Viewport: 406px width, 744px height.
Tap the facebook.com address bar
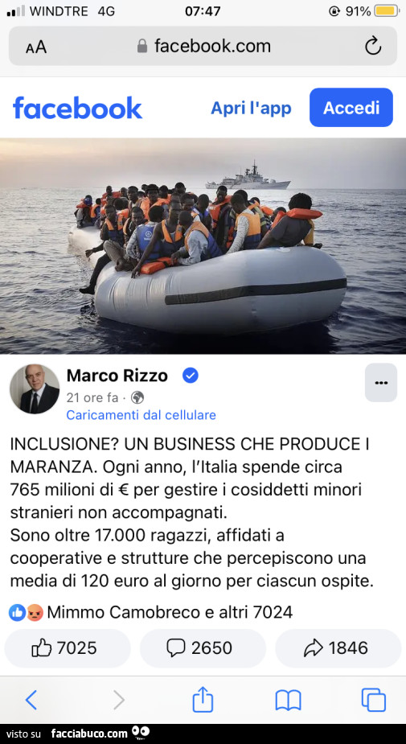click(x=203, y=46)
